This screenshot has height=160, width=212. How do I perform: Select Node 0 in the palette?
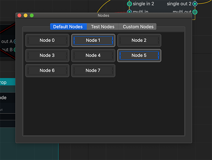[x=47, y=40]
